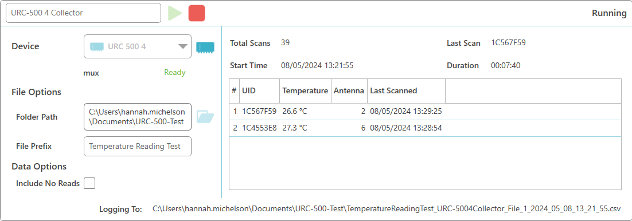Sort by the # column header

coord(234,91)
